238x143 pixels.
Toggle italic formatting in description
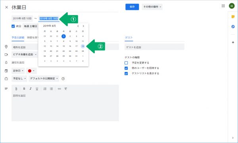coord(31,89)
